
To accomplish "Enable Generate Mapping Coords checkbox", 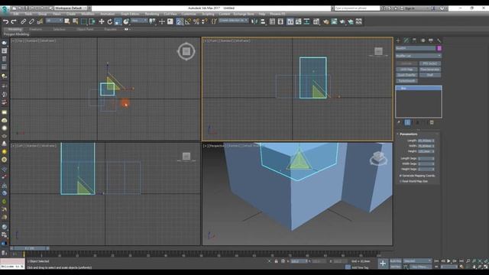I will pos(400,176).
